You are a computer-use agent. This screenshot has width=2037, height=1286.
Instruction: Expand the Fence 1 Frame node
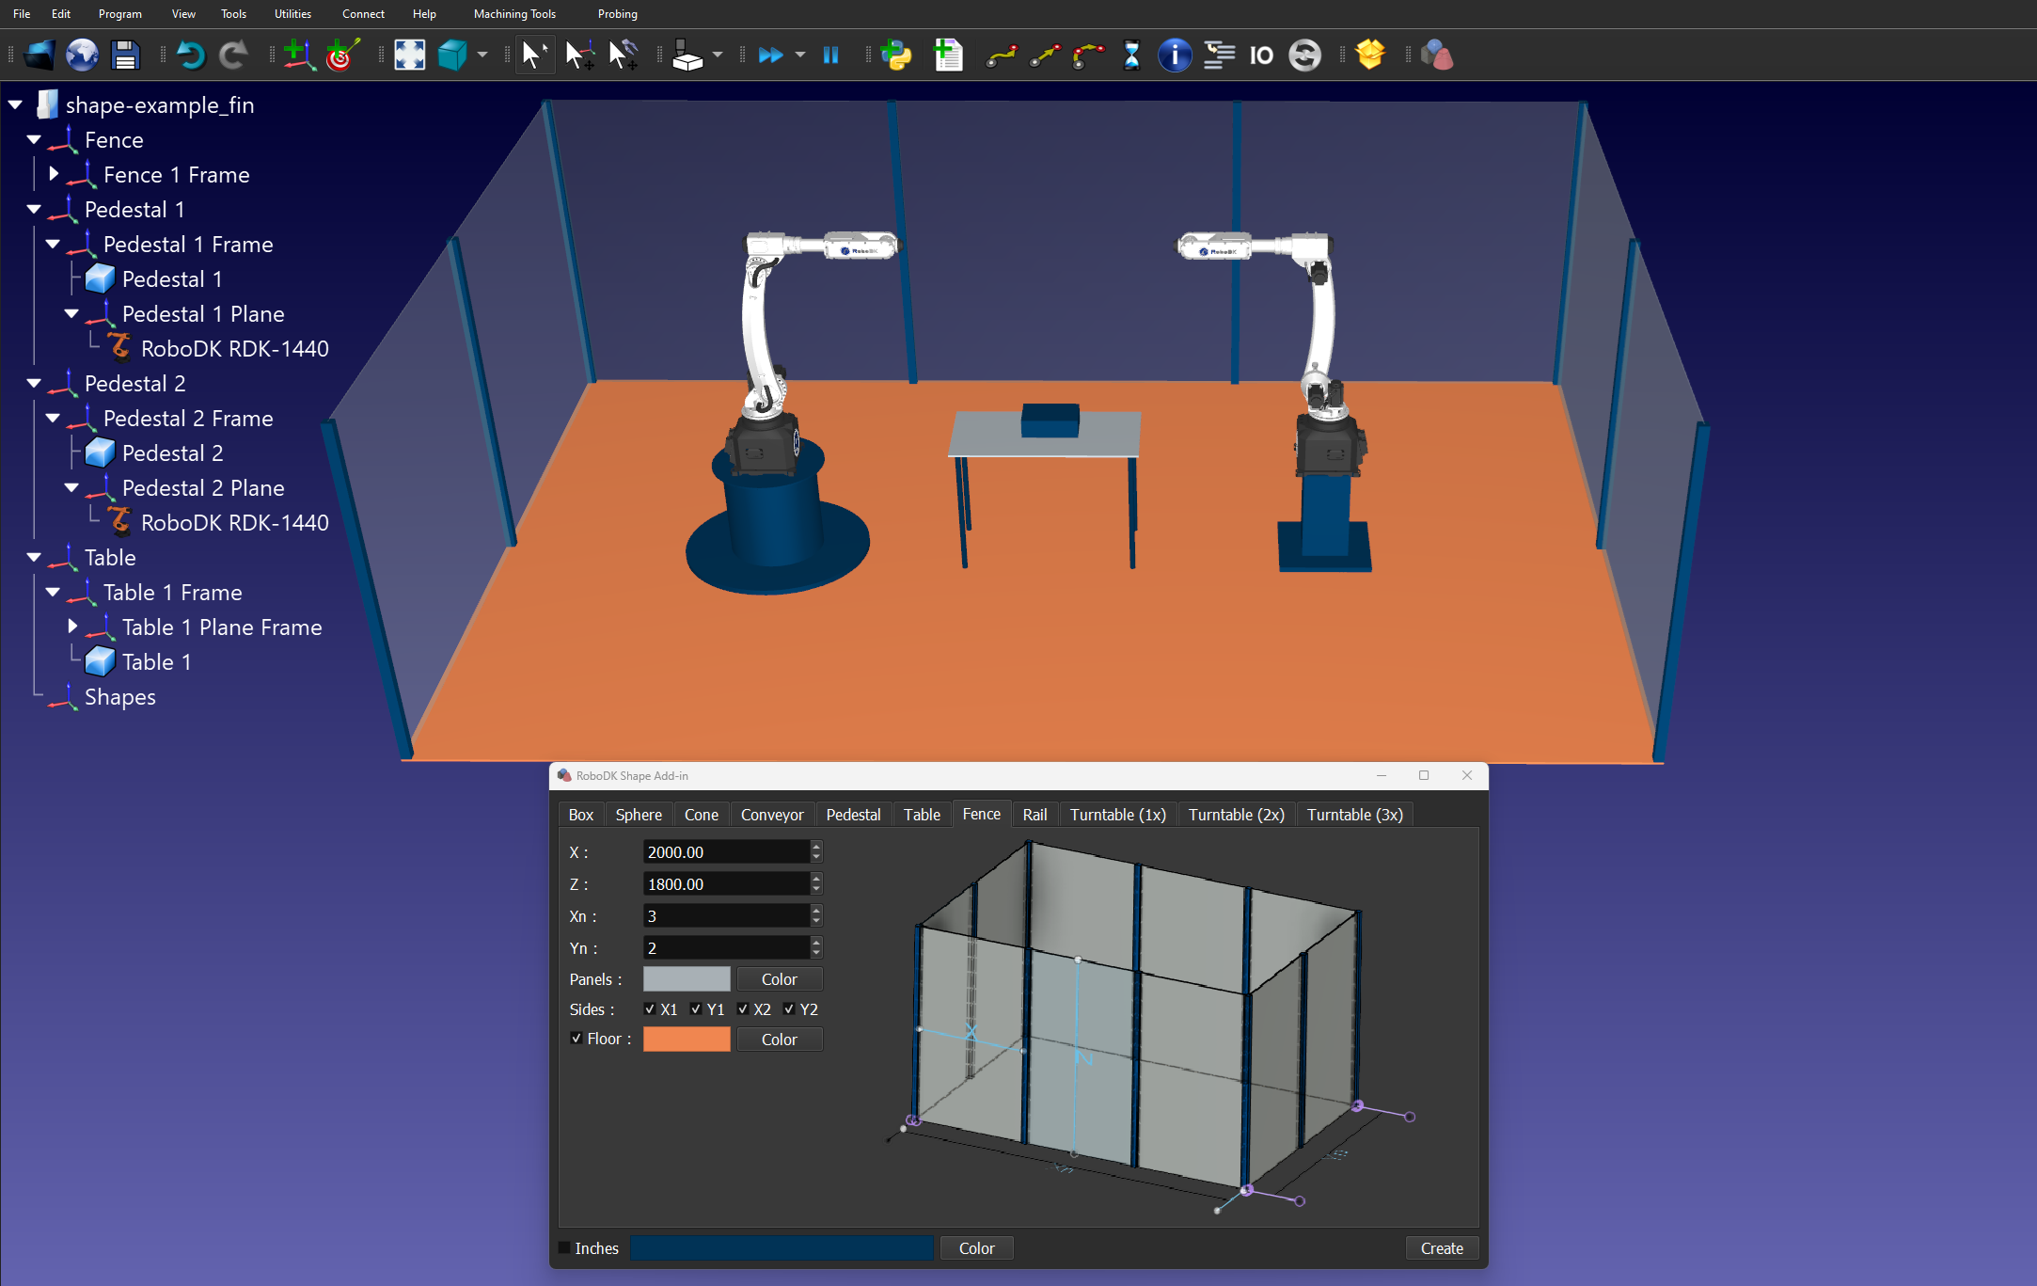tap(54, 174)
